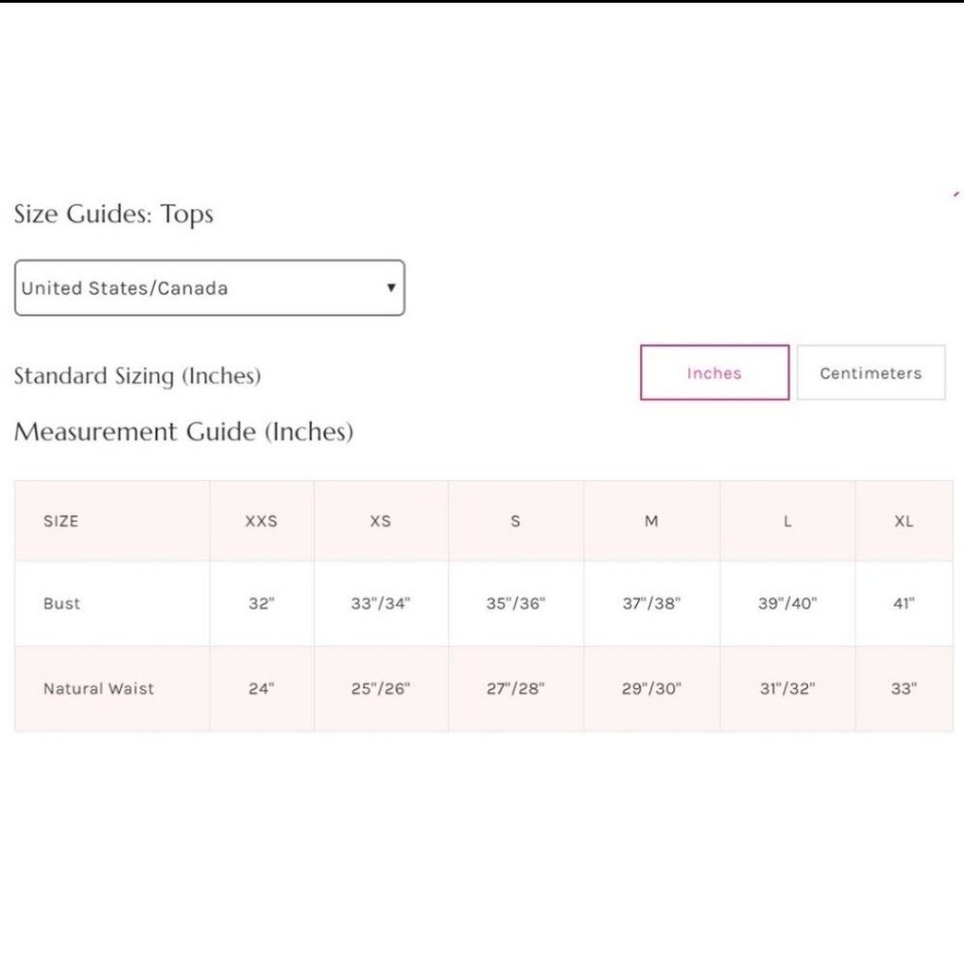Select the XS size column header
The height and width of the screenshot is (964, 964).
381,522
